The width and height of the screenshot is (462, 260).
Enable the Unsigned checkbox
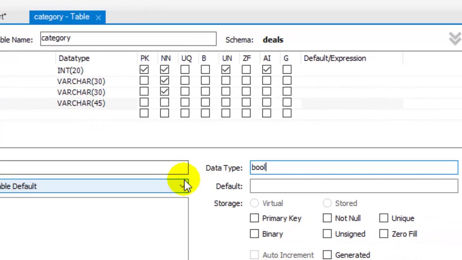coord(327,234)
